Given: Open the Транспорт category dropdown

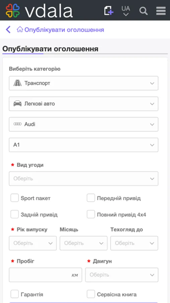Looking at the screenshot, I should 83,83.
